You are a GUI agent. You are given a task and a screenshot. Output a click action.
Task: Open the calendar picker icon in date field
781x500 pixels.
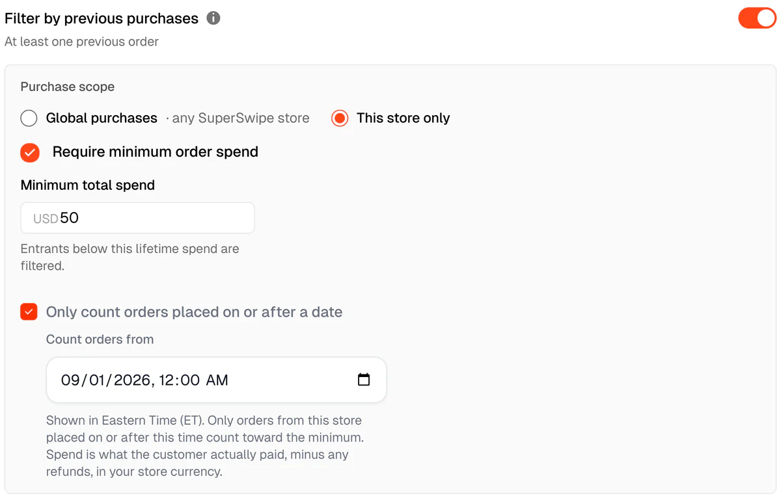tap(364, 380)
